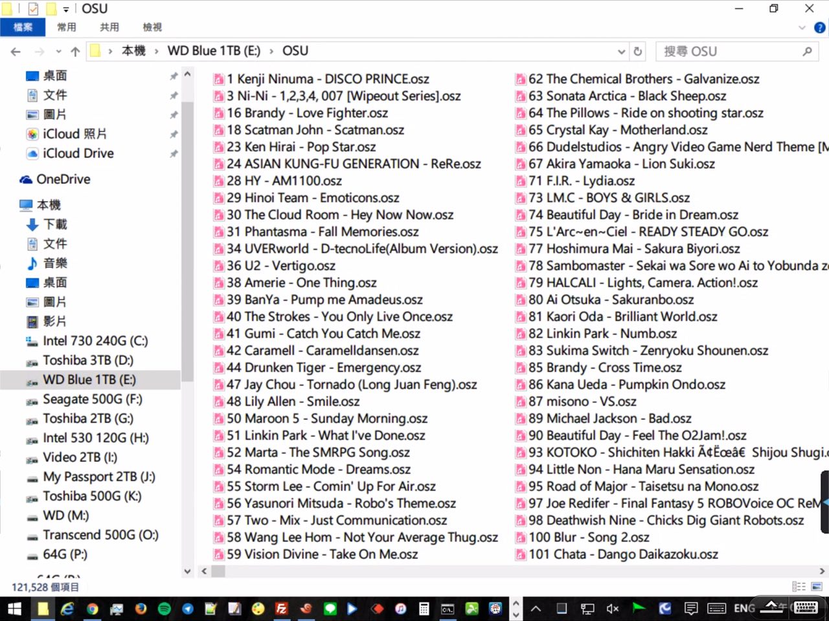Open the calculator taskbar icon

tap(424, 609)
